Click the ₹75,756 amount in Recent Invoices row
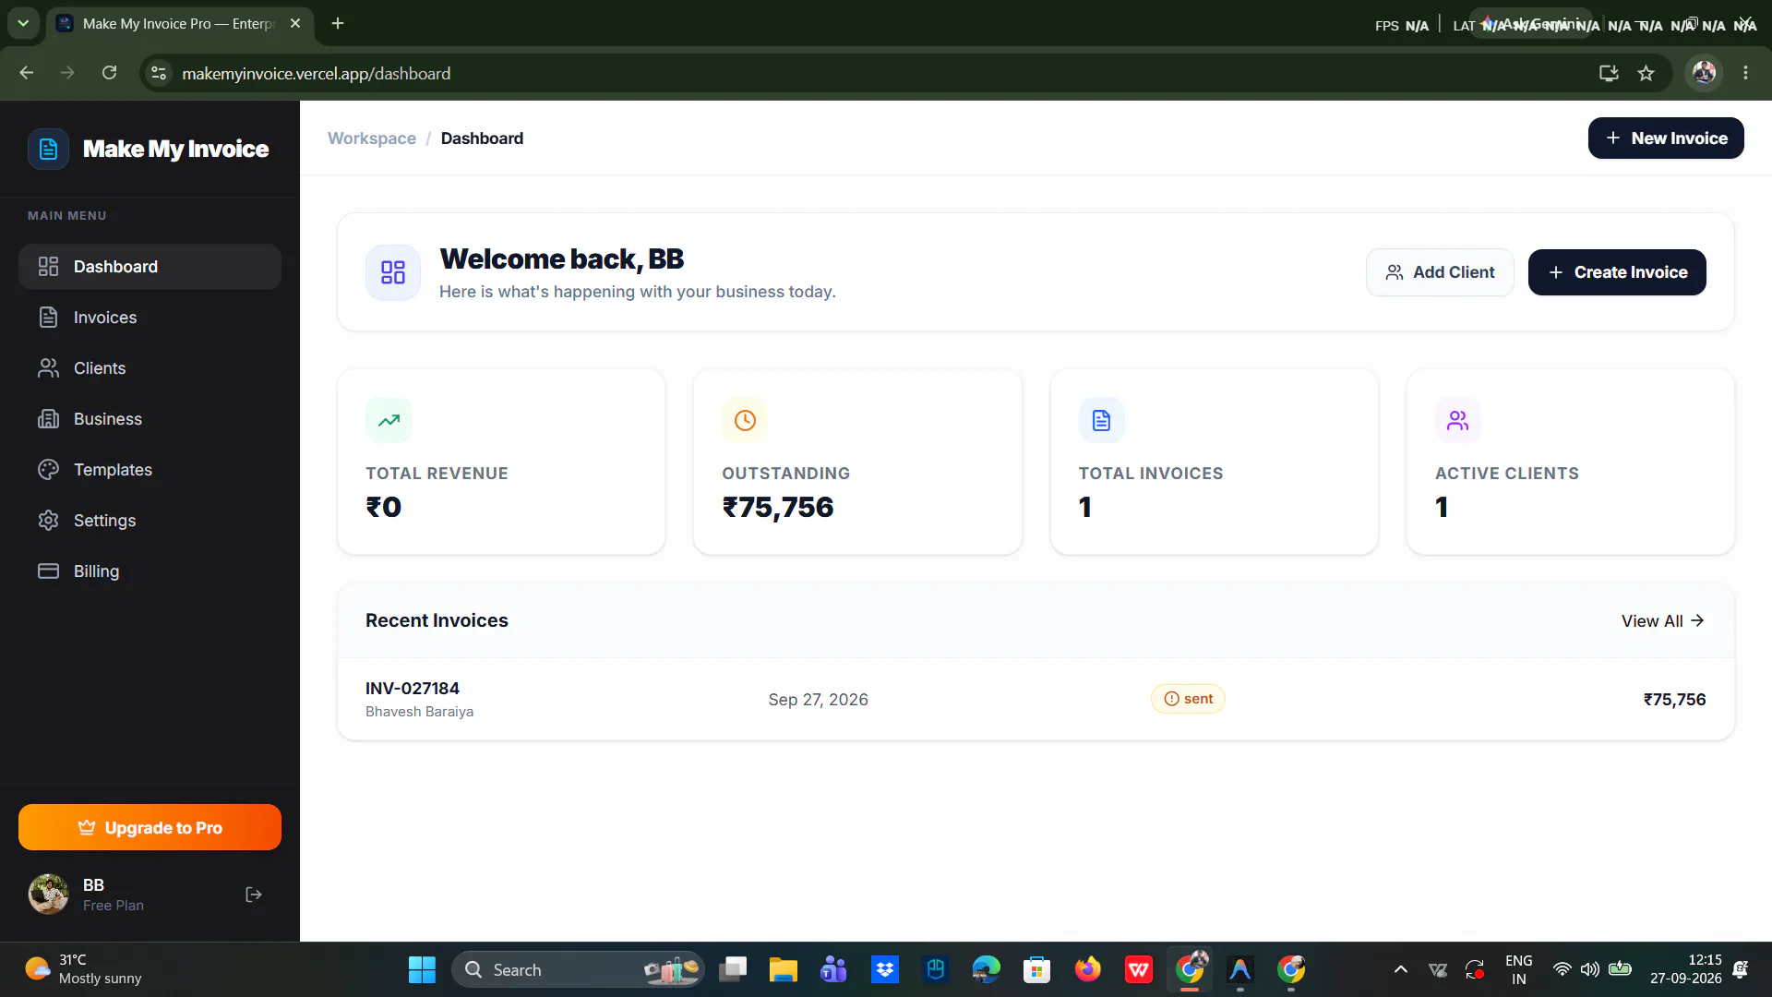This screenshot has height=997, width=1772. coord(1674,700)
